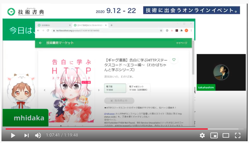Viewport: 249px width, 143px height.
Task: Seek on the red progress bar
Action: coord(107,129)
